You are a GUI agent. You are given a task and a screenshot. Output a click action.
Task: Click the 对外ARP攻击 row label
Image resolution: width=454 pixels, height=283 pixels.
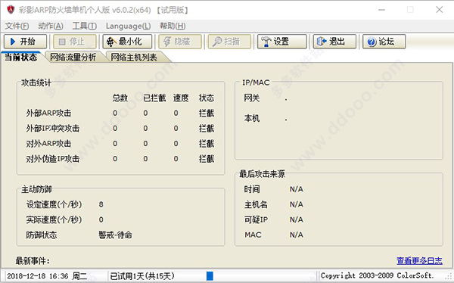[x=48, y=143]
